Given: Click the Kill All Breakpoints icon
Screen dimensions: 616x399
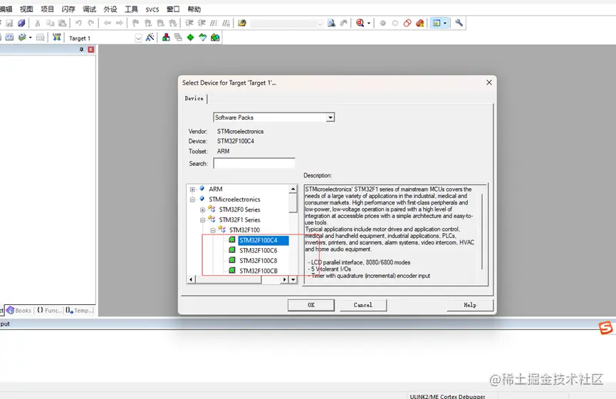Looking at the screenshot, I should 419,24.
